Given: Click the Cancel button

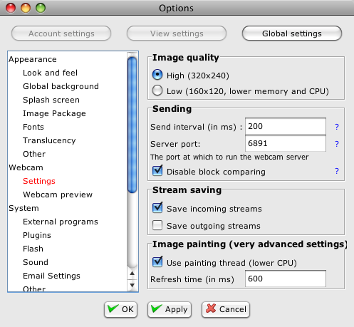Looking at the screenshot, I should (x=226, y=309).
